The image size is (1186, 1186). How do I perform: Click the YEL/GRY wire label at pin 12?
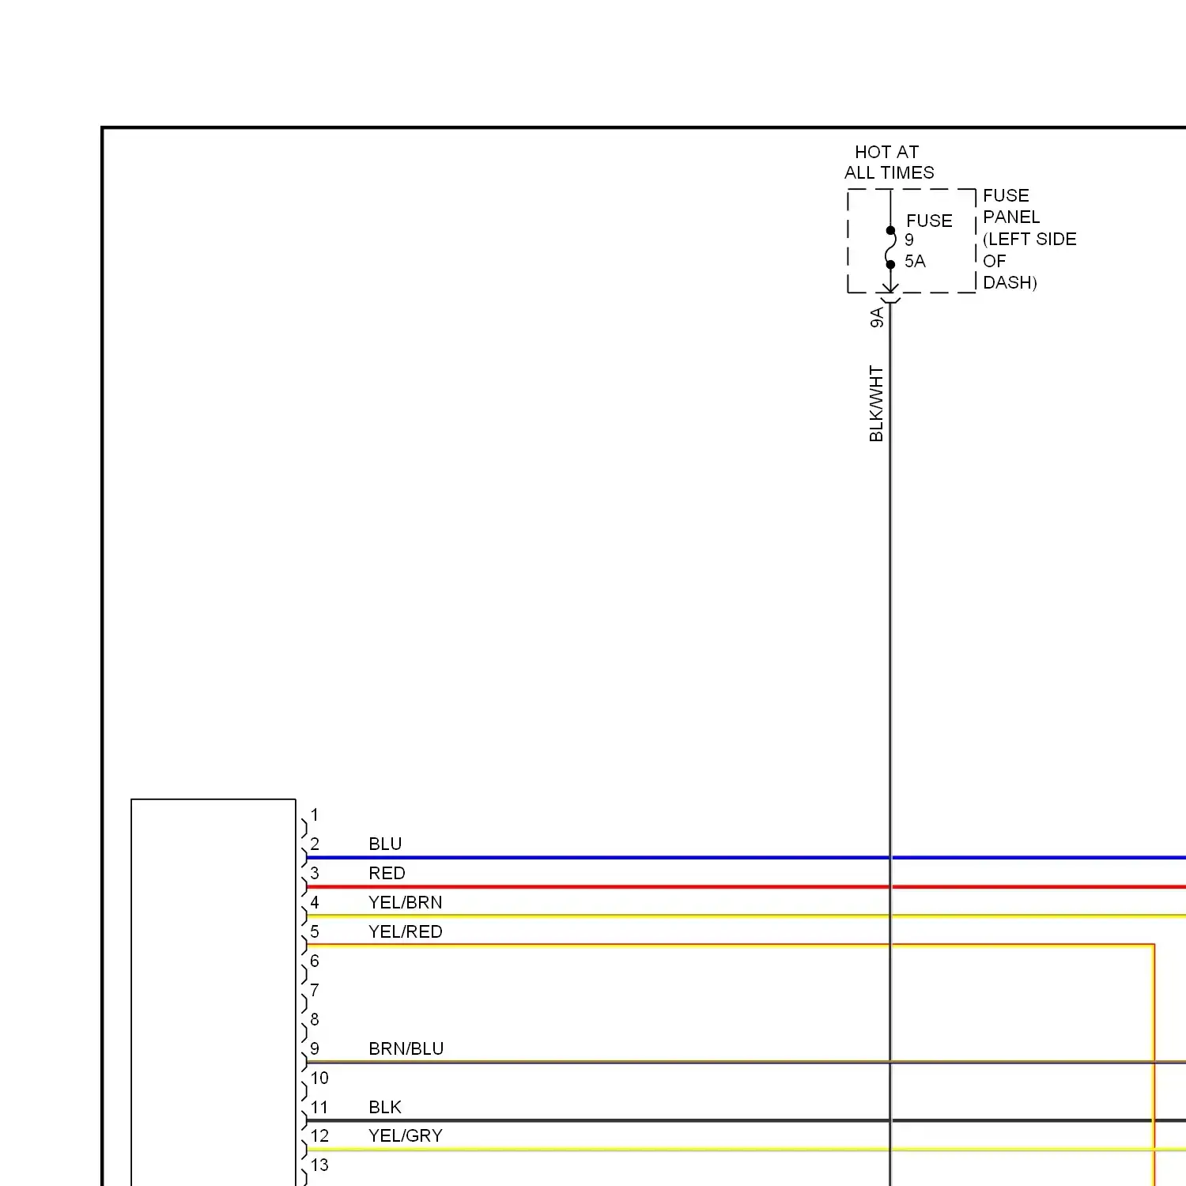(405, 1135)
